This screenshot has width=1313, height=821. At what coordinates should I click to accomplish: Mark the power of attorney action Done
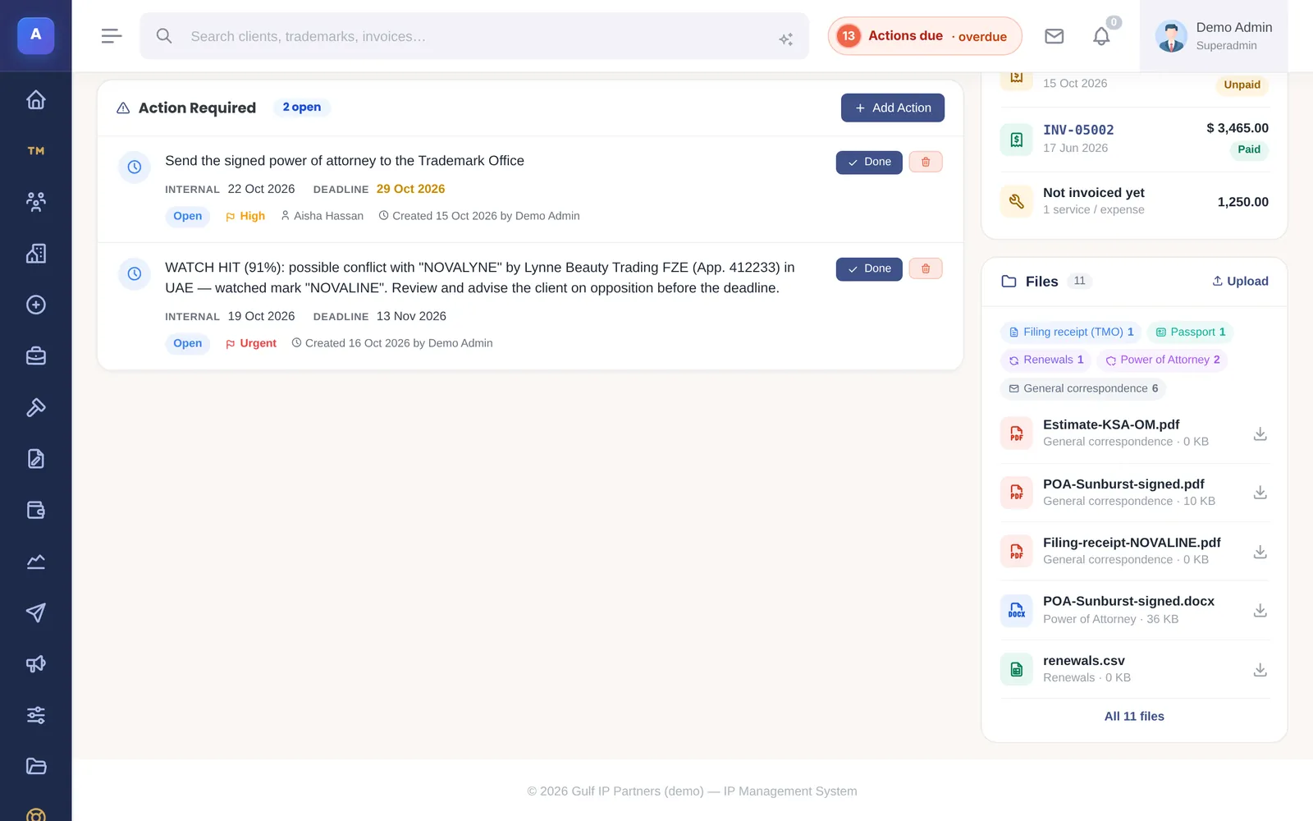click(x=869, y=163)
